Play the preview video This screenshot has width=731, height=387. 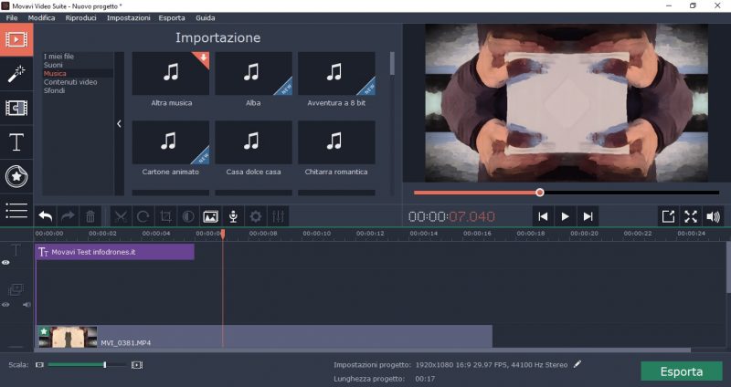coord(565,216)
